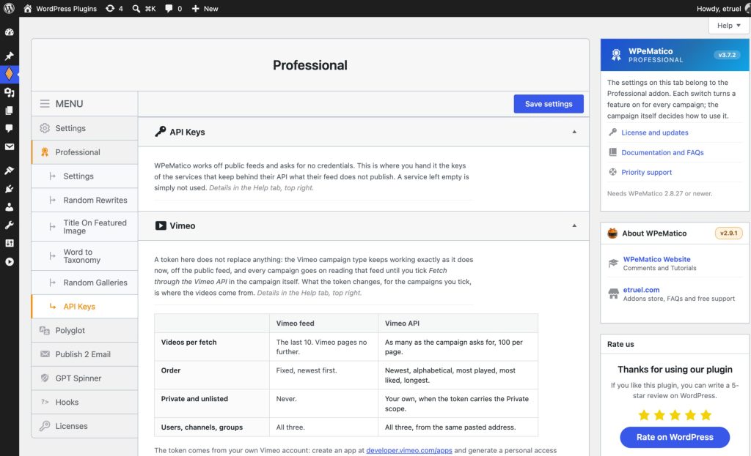
Task: Open the Title On Featured Image sub-item
Action: [85, 227]
